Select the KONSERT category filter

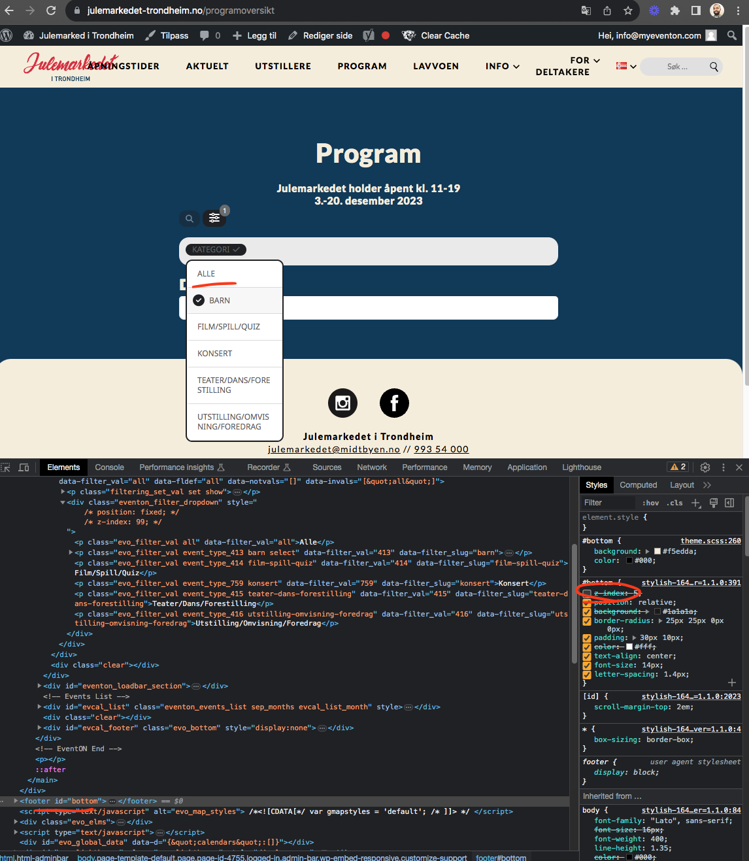(215, 354)
